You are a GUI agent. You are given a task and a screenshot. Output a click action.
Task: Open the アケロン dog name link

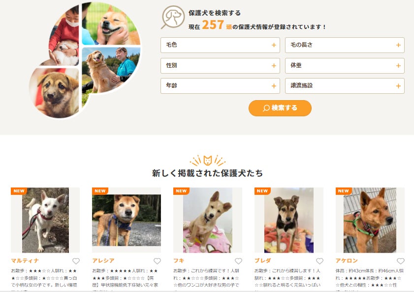(347, 261)
